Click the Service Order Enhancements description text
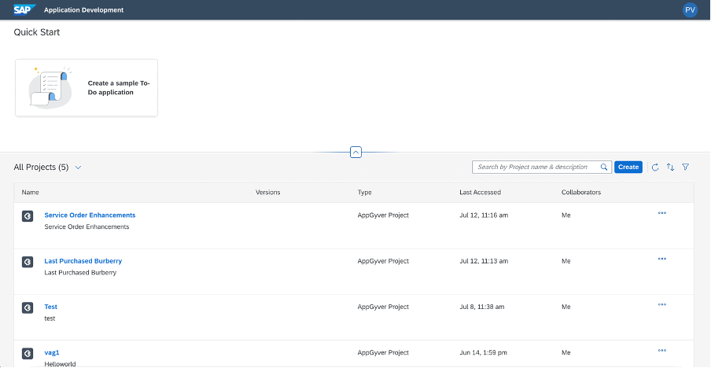This screenshot has width=711, height=368. (x=87, y=226)
